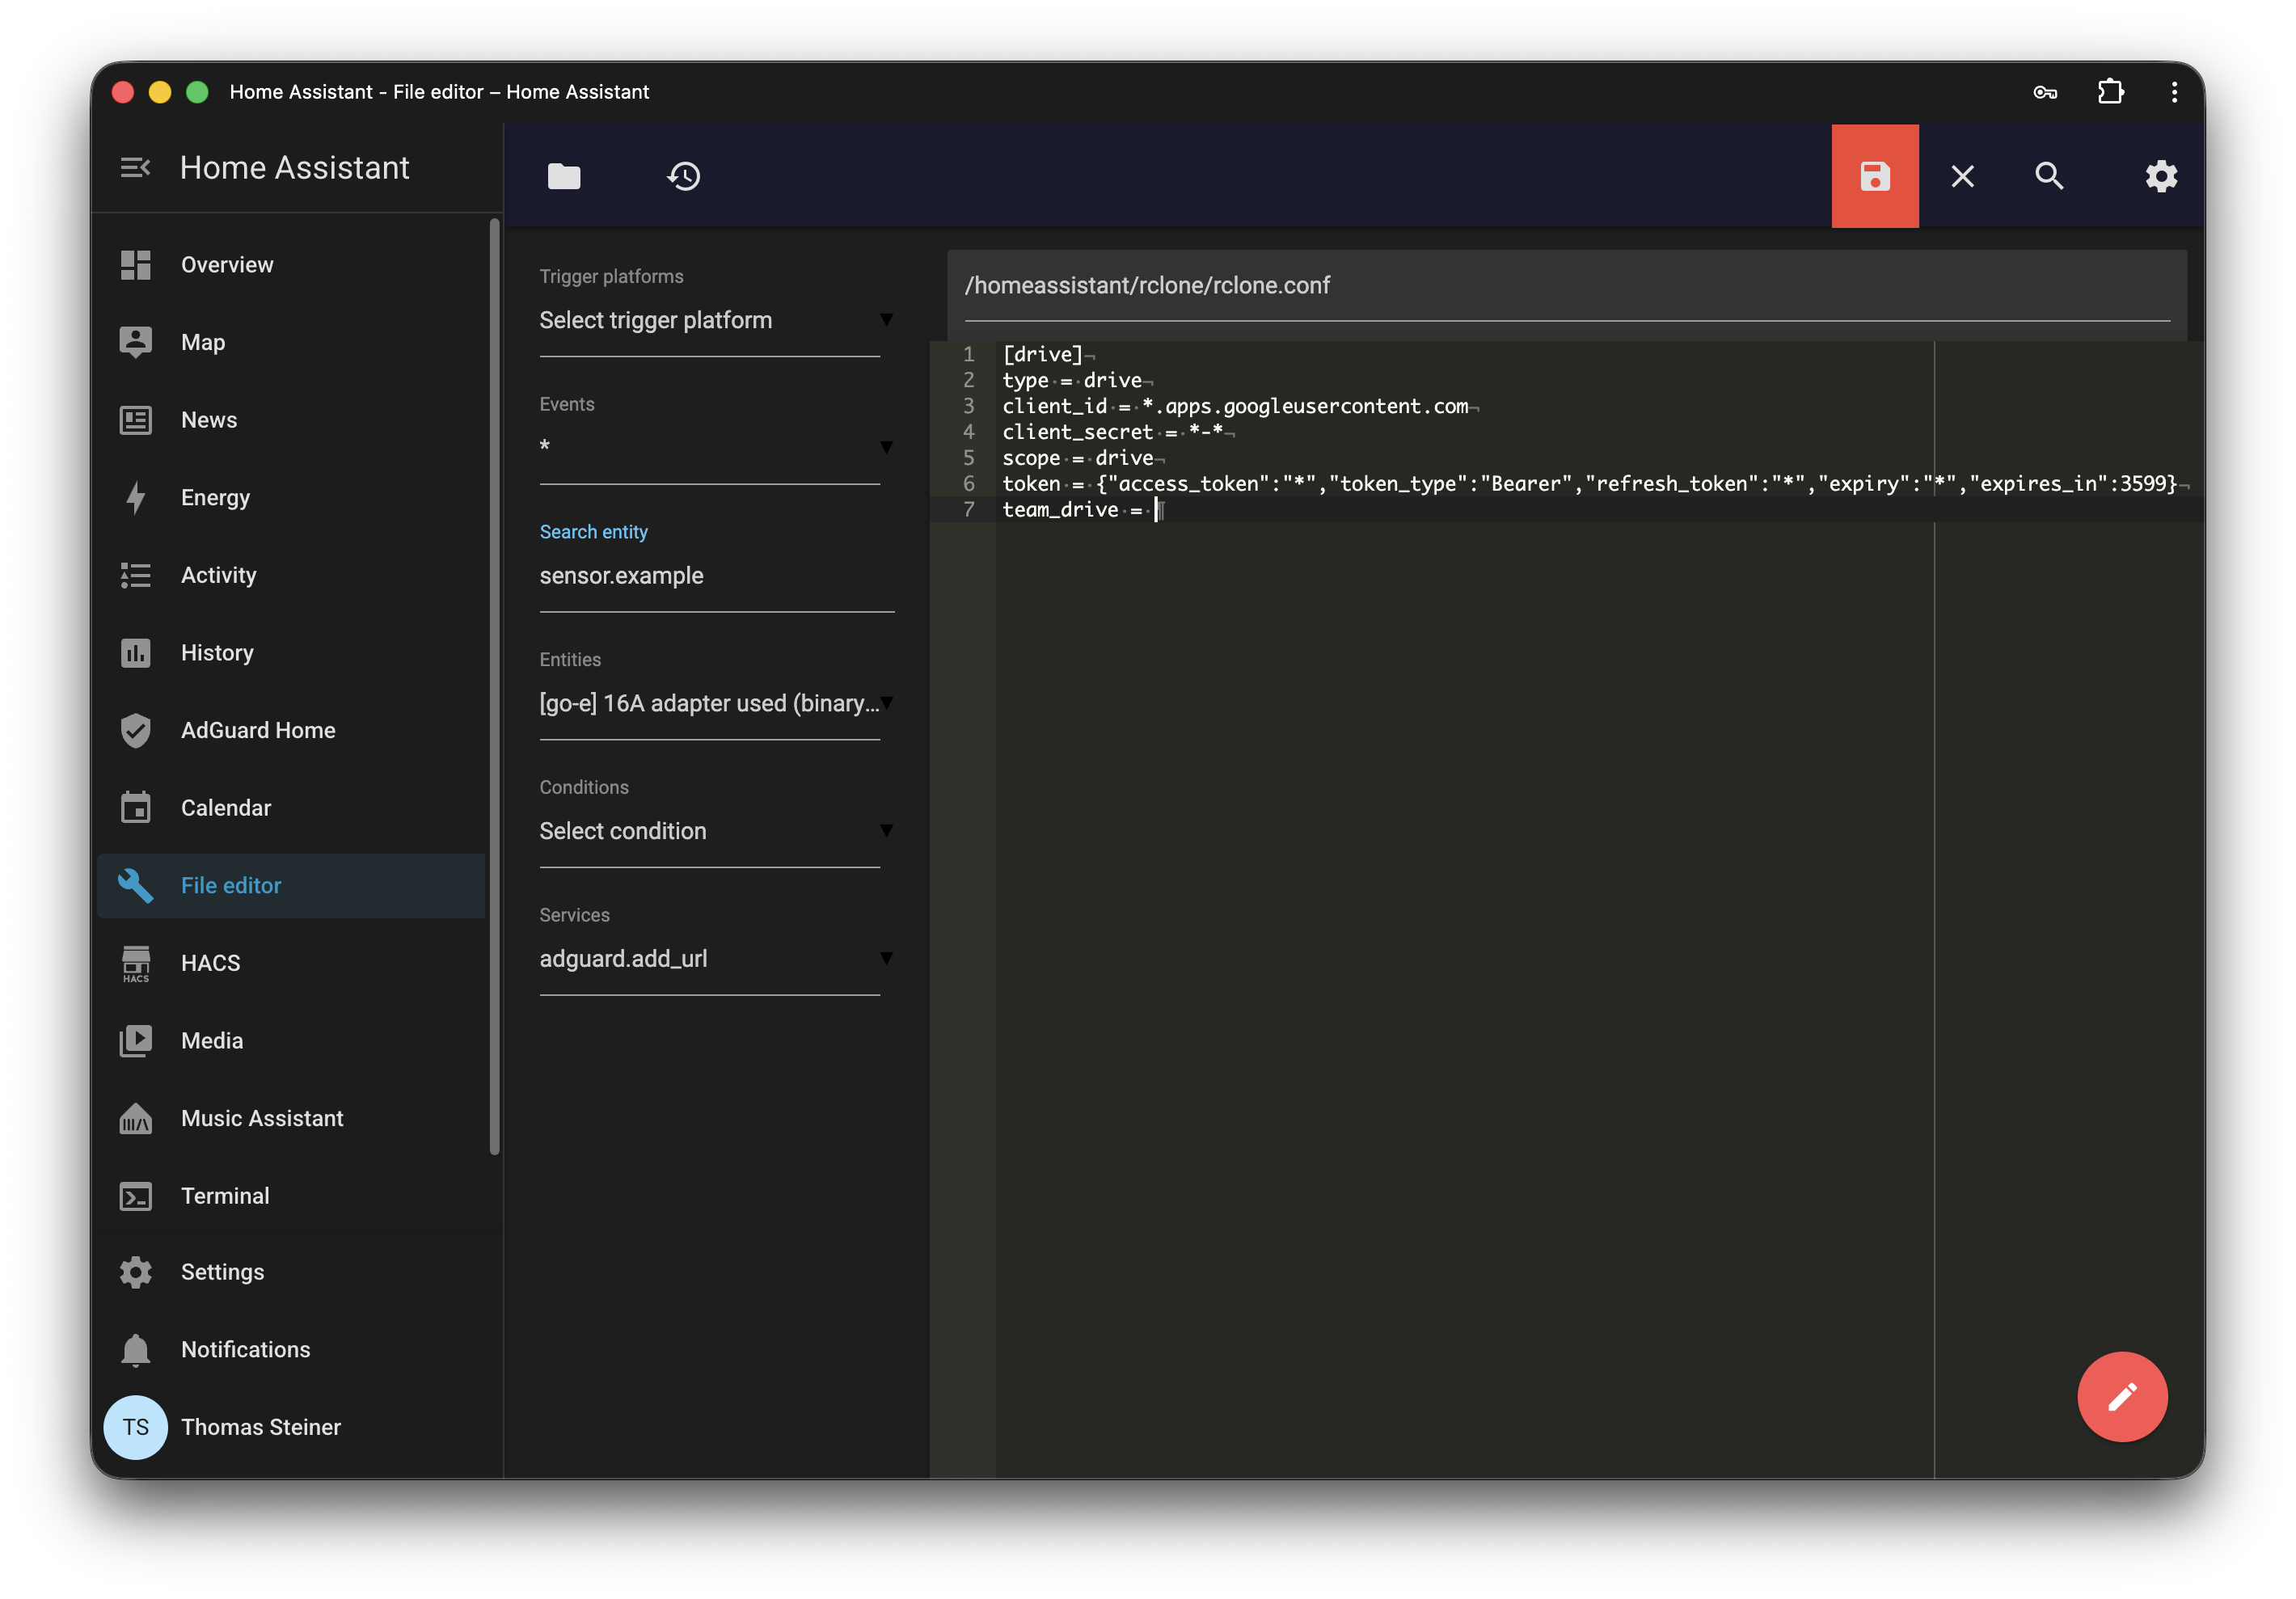The image size is (2296, 1599).
Task: Click the History chart icon
Action: [136, 653]
